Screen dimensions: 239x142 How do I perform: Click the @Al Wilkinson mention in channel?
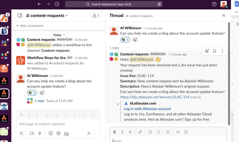tap(39, 45)
